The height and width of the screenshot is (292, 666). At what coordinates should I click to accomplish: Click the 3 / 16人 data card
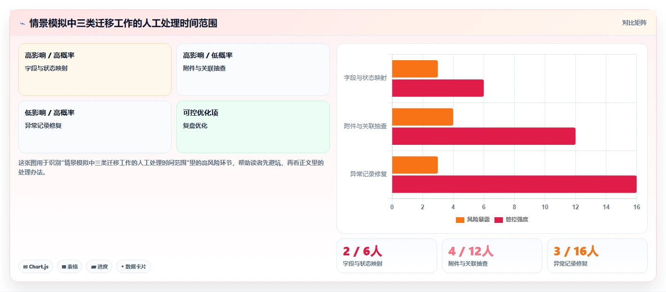click(x=597, y=255)
